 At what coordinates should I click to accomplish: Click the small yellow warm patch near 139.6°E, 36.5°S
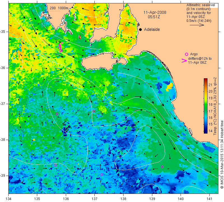tap(169, 87)
